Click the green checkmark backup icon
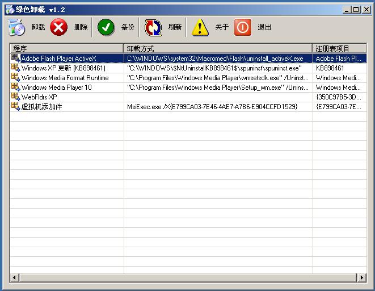375x291 pixels. tap(106, 27)
